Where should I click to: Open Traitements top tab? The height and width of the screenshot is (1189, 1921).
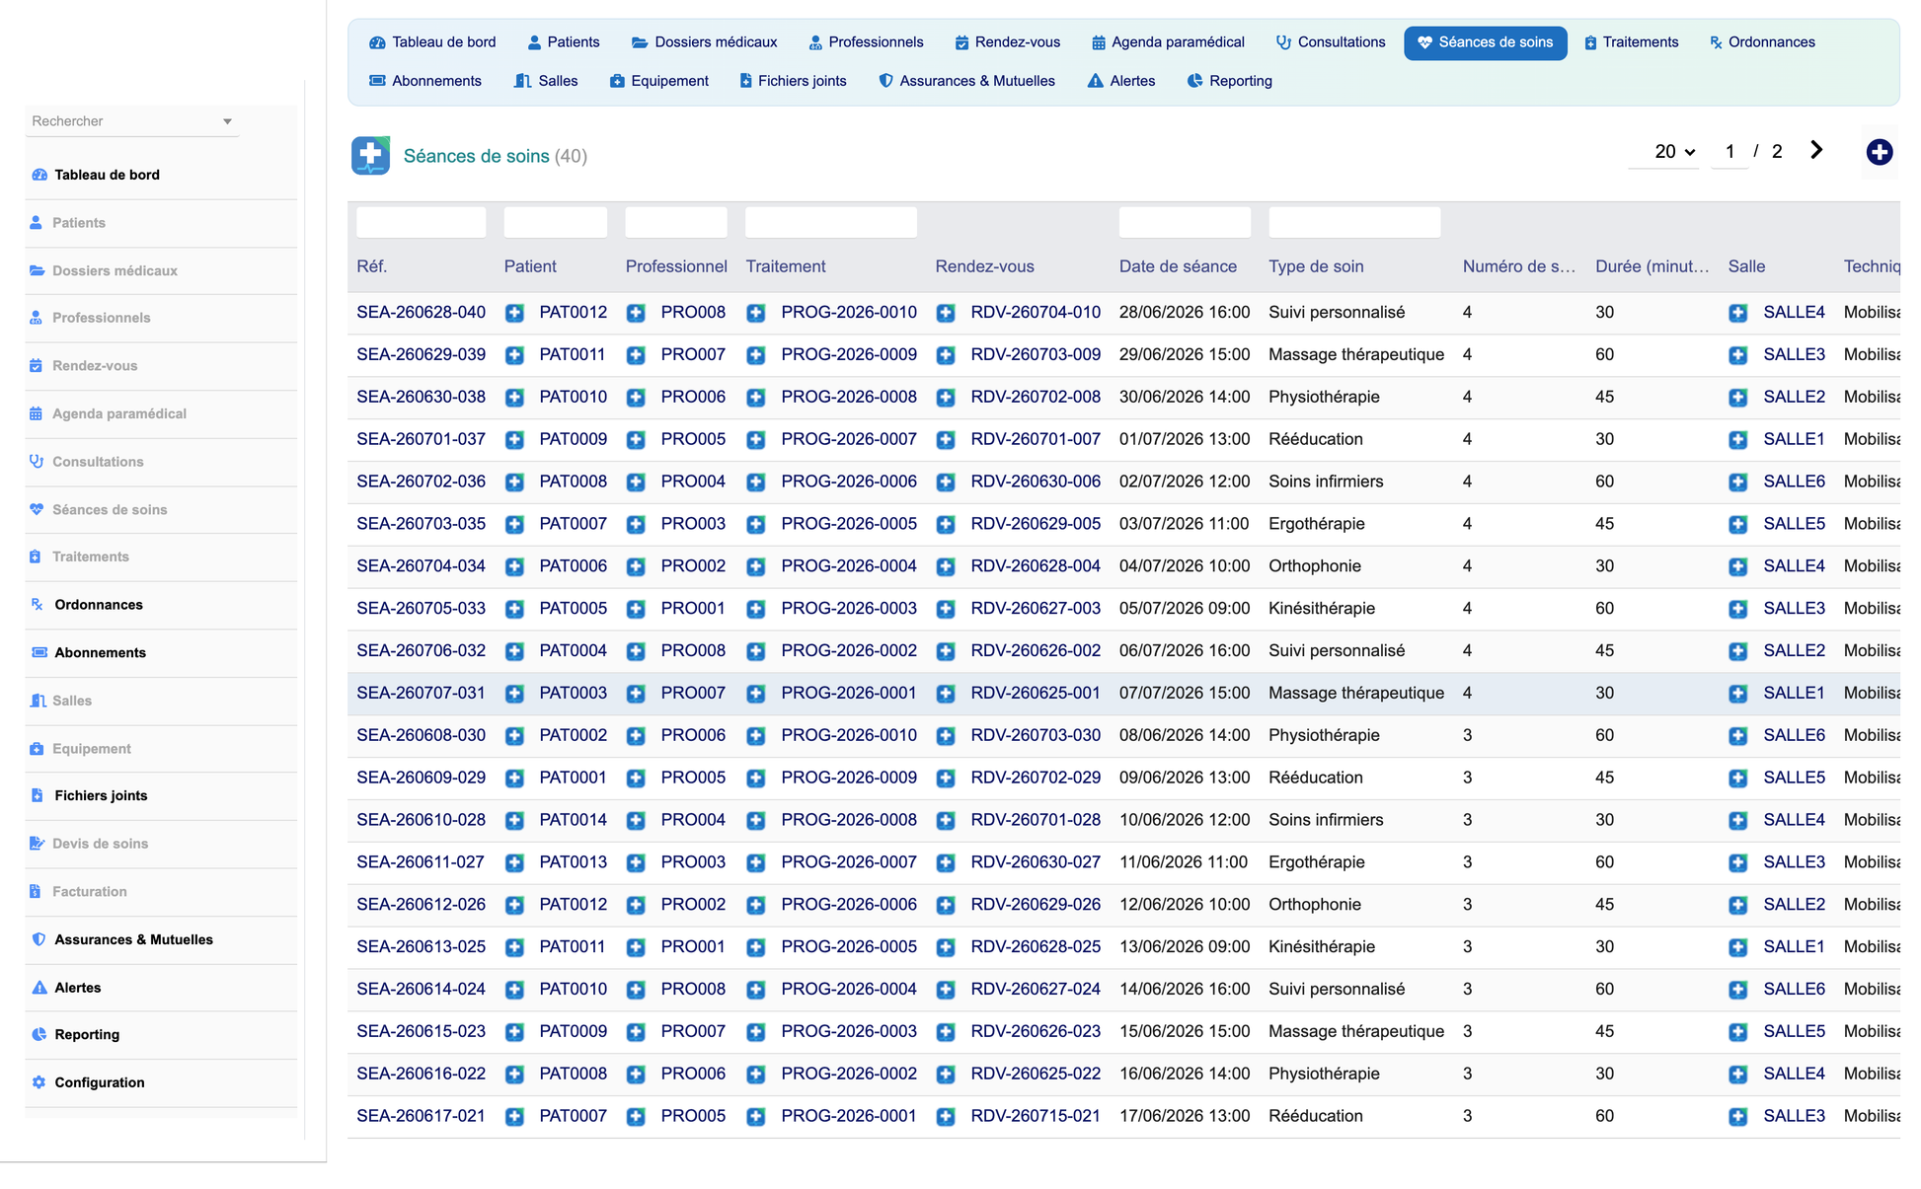pos(1631,42)
